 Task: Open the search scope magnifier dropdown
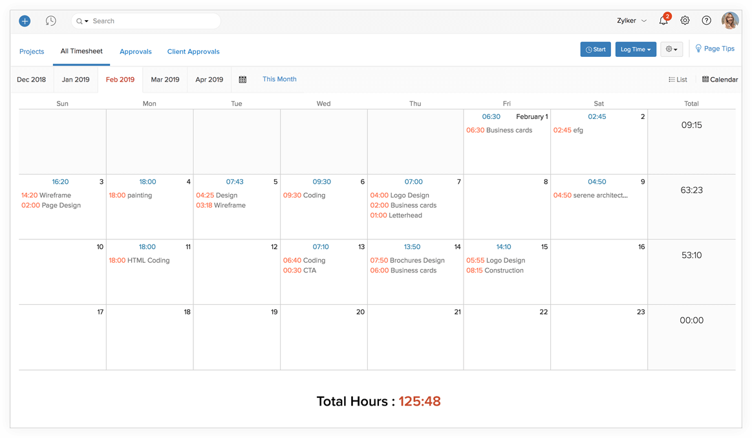pyautogui.click(x=83, y=21)
